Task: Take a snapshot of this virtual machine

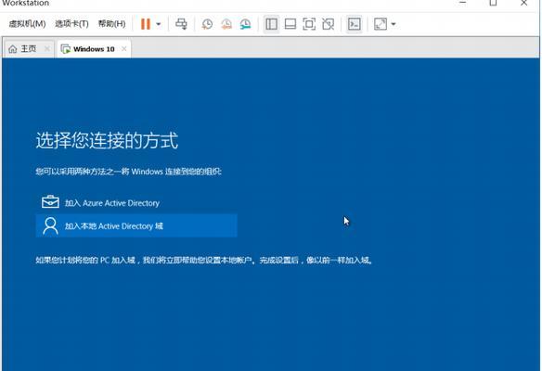Action: pyautogui.click(x=207, y=24)
